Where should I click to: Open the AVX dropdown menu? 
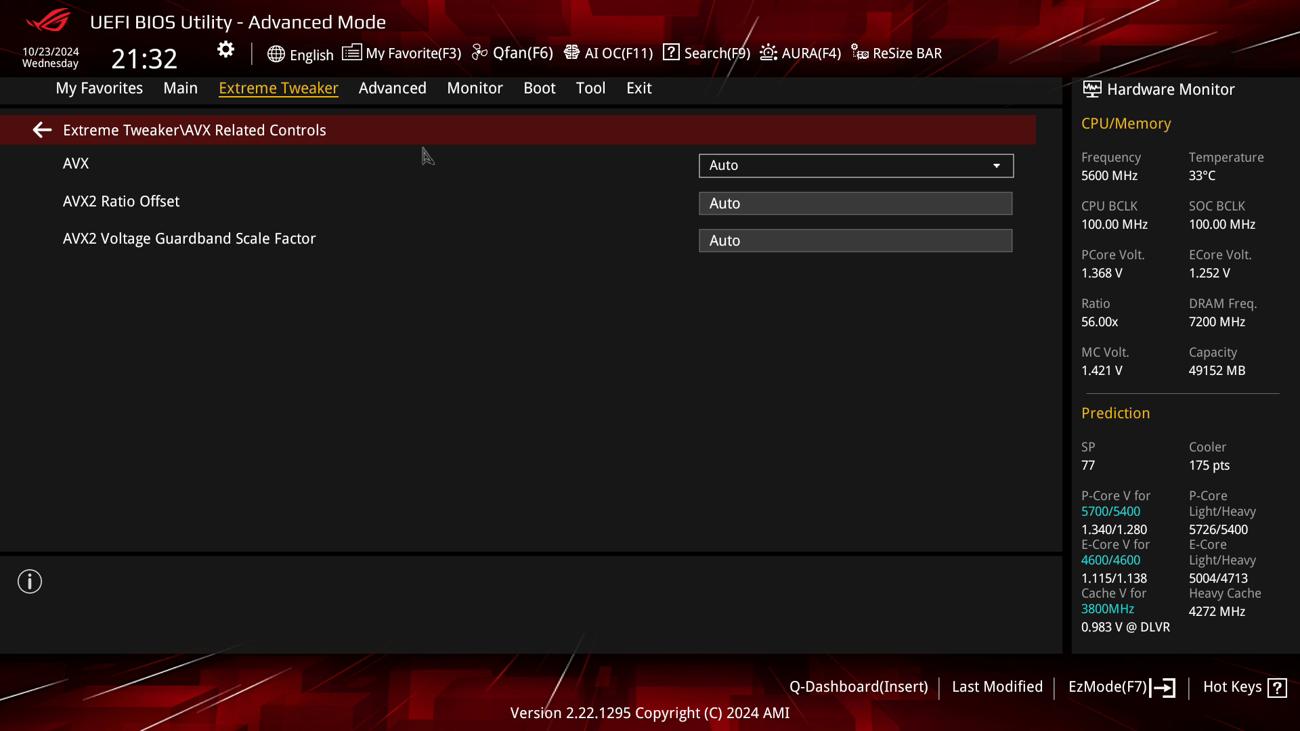[855, 165]
